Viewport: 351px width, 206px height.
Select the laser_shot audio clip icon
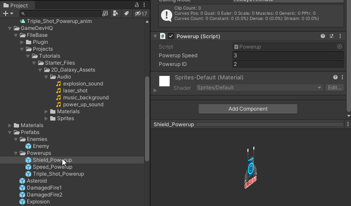58,91
